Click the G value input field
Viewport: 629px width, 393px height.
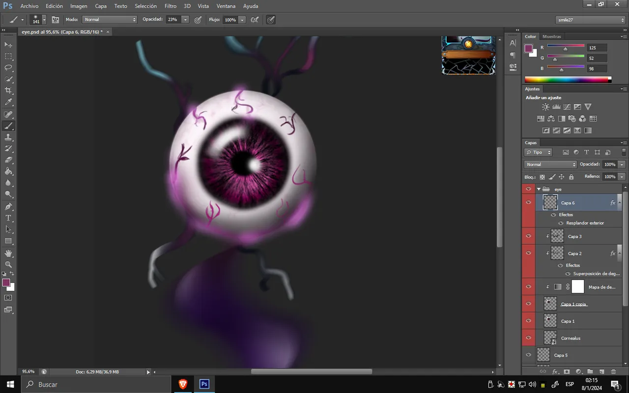[x=597, y=58]
